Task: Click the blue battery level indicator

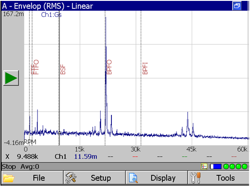Action: pos(216,166)
